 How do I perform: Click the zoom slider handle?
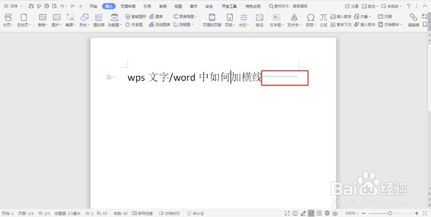point(390,213)
